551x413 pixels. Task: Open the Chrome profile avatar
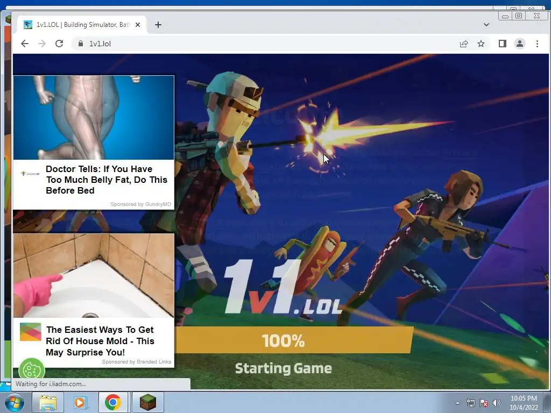(x=520, y=44)
